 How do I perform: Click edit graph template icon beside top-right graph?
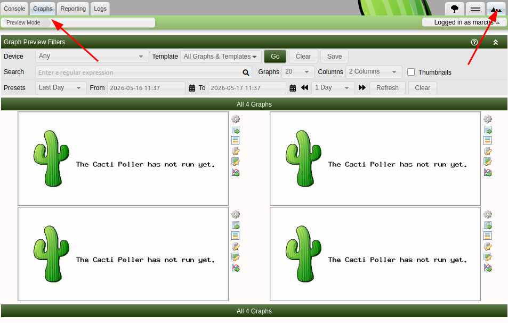pos(488,161)
